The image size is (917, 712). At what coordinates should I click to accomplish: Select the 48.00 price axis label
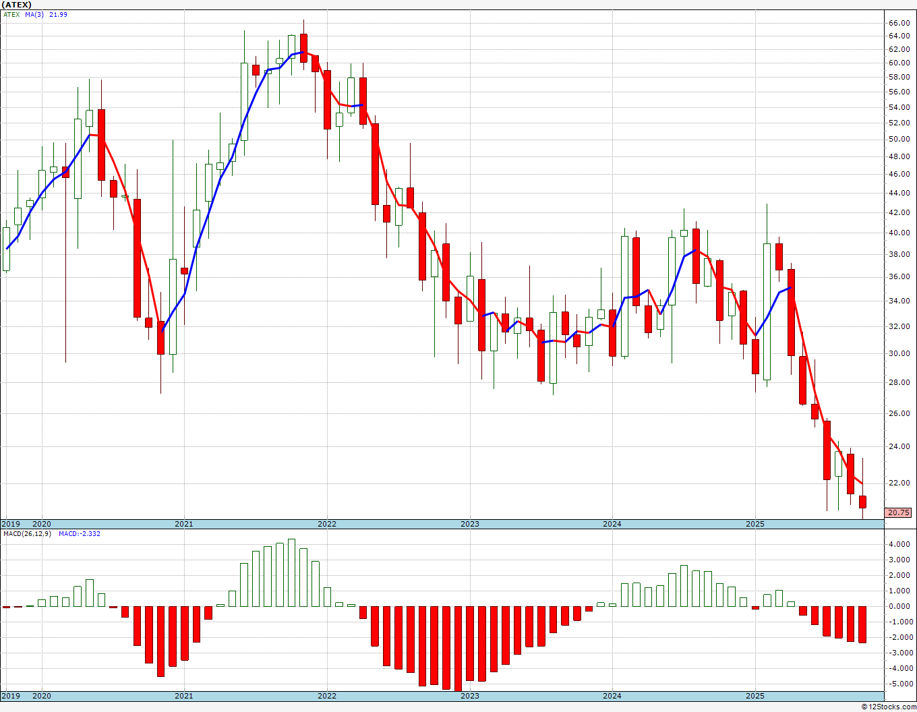(x=899, y=156)
